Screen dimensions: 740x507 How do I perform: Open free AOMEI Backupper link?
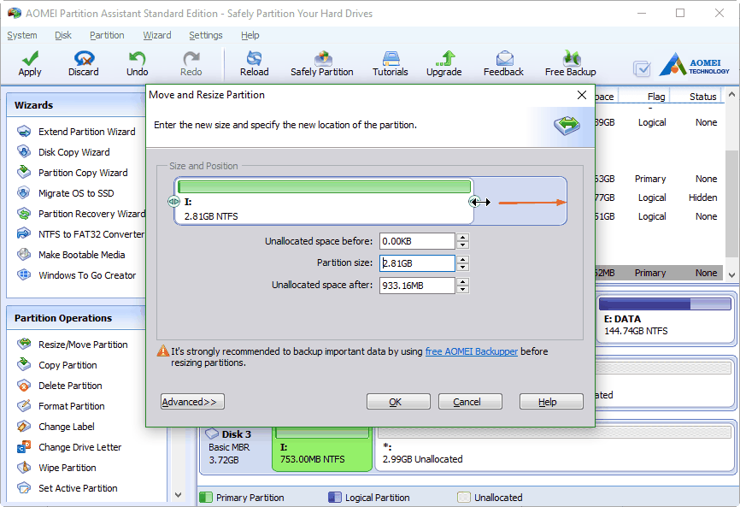pyautogui.click(x=471, y=351)
